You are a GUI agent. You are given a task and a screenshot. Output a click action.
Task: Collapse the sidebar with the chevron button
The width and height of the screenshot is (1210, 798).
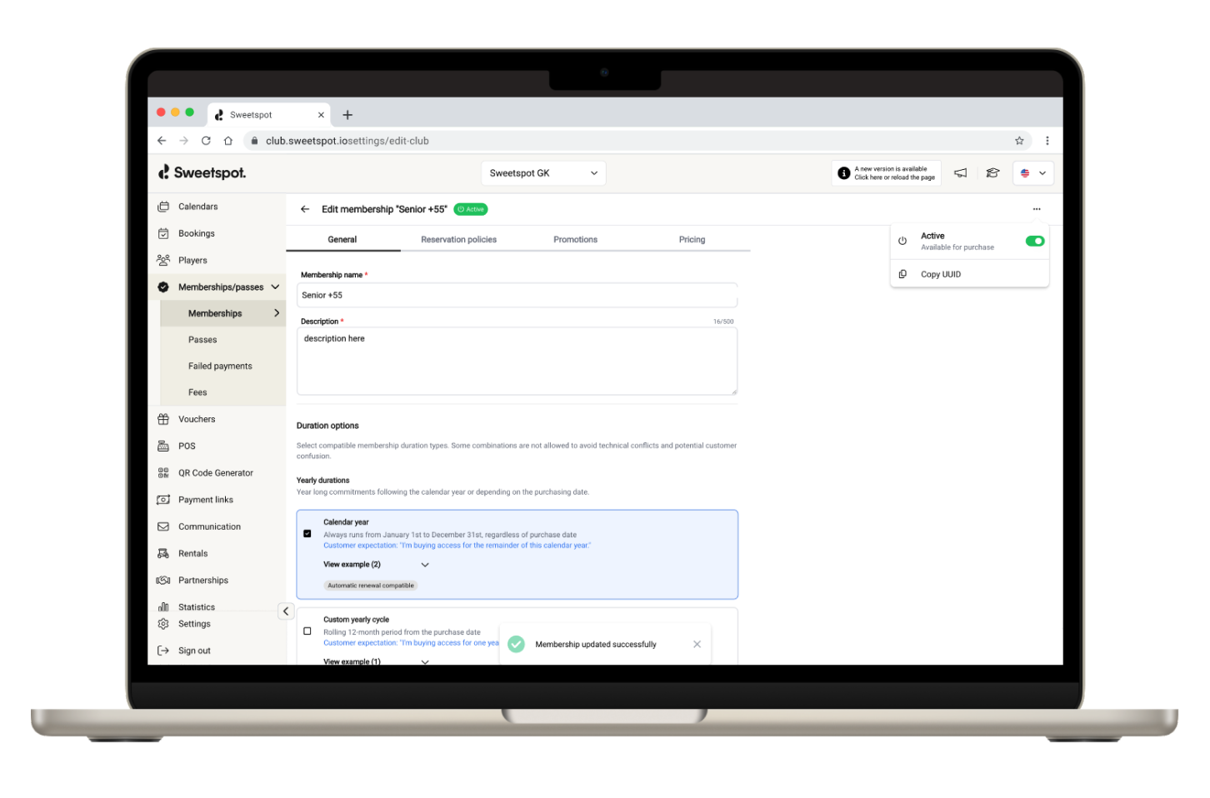tap(286, 611)
